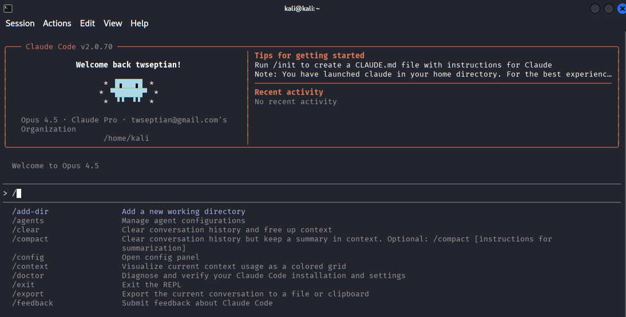Open the Edit menu

[x=88, y=23]
